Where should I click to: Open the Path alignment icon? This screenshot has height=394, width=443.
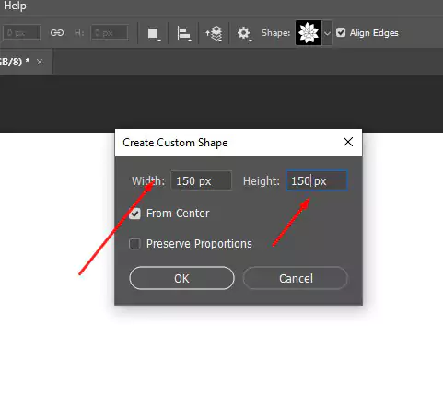click(184, 33)
